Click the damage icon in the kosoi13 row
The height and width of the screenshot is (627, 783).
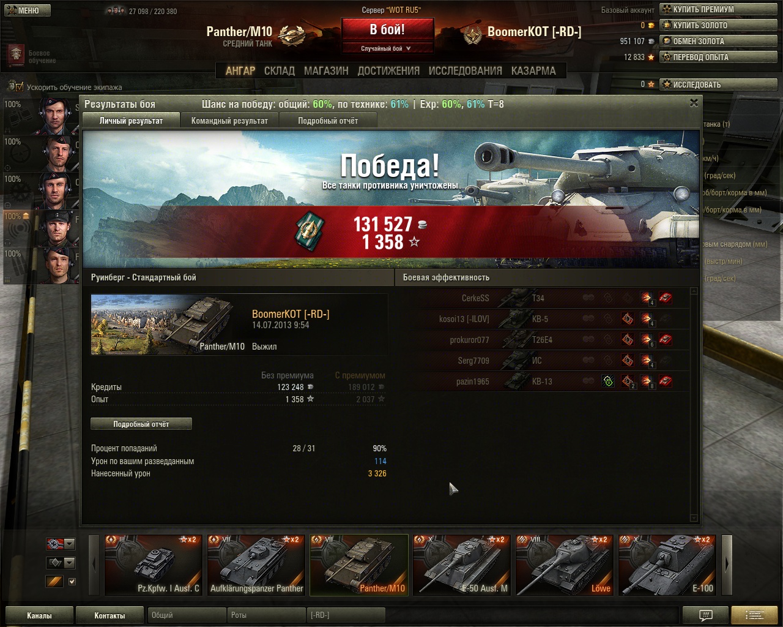pyautogui.click(x=647, y=318)
